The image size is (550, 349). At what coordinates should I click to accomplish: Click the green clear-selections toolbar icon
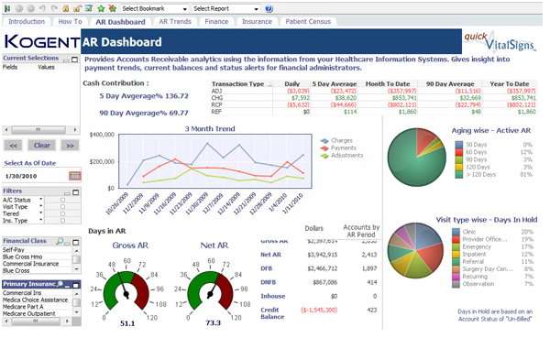[x=7, y=8]
